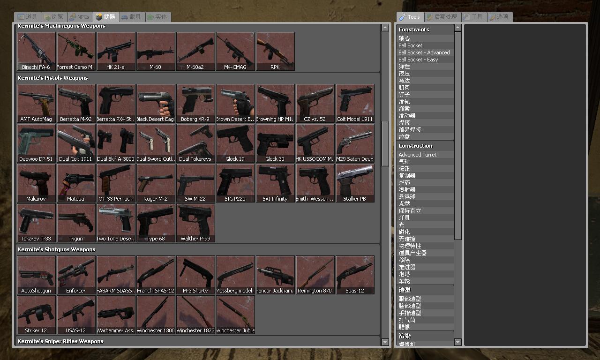Pick the Stalker PB pistol

(355, 183)
